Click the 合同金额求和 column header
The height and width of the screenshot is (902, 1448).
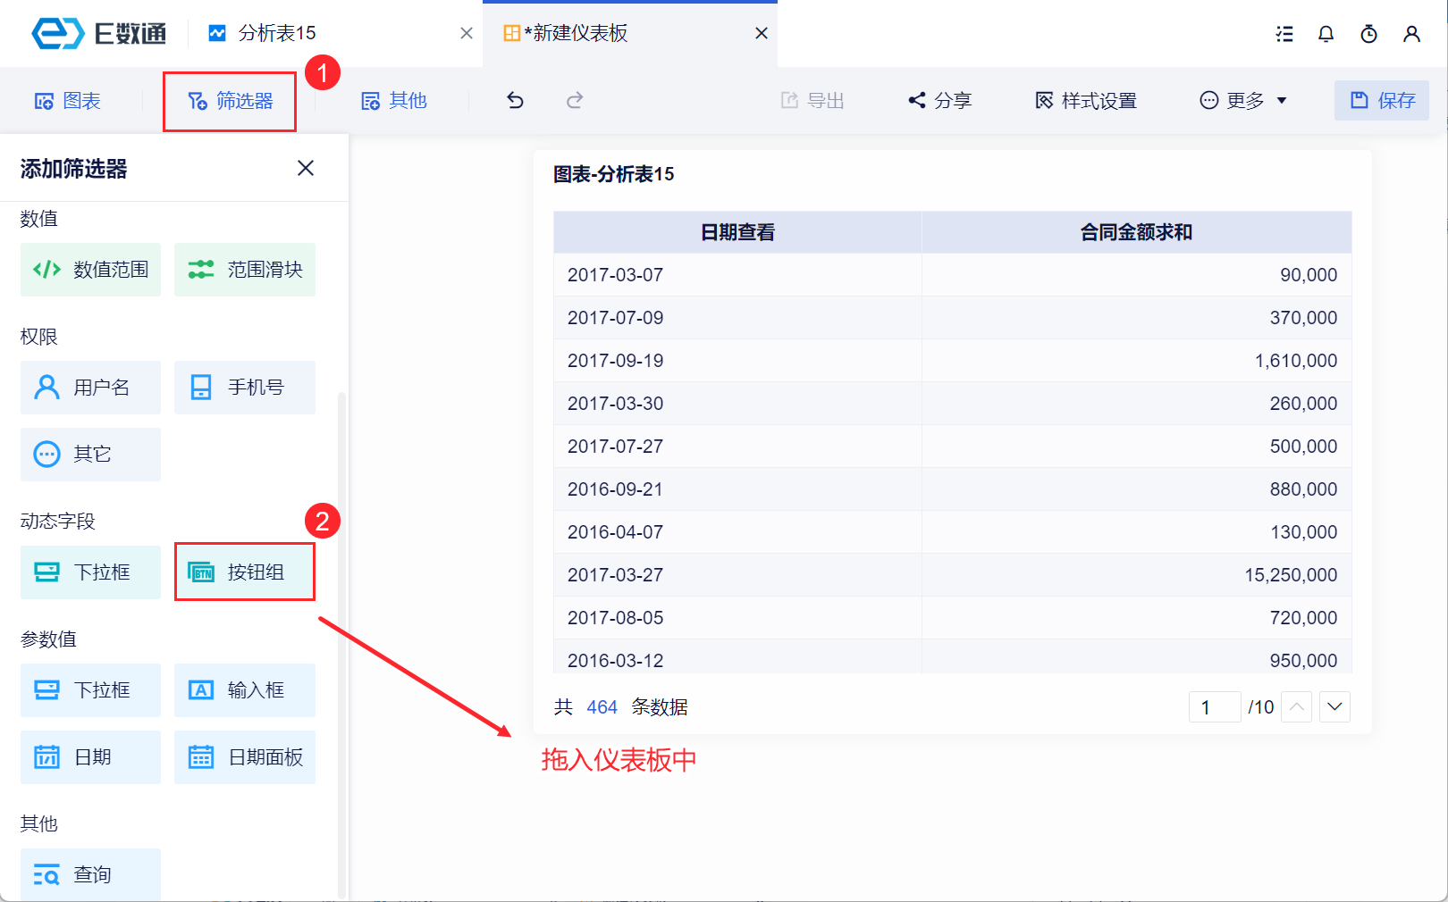tap(1136, 232)
